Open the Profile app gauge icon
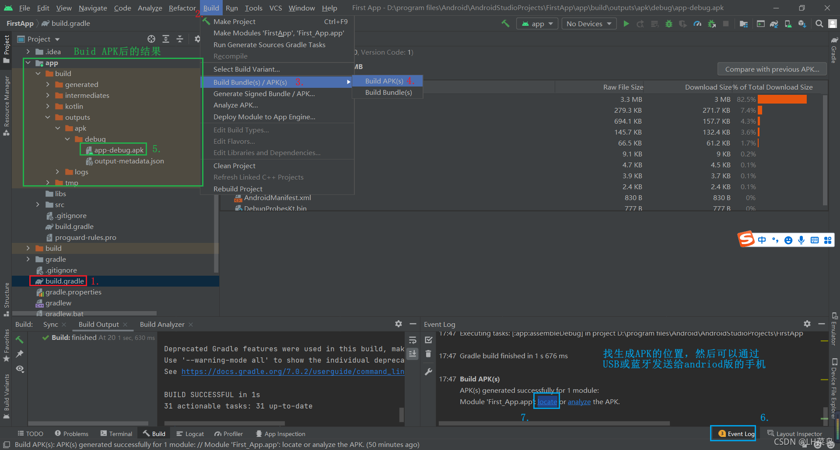 click(697, 24)
